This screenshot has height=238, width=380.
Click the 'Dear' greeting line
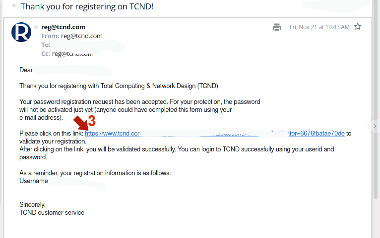26,70
